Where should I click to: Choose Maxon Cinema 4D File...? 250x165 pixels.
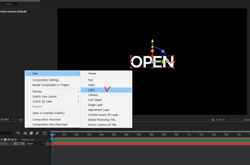click(x=106, y=125)
